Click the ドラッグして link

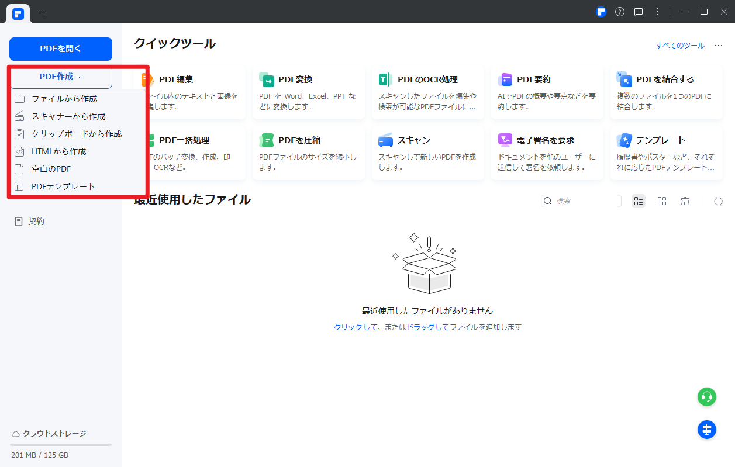[x=428, y=327]
